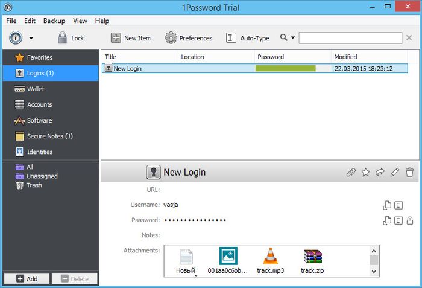
Task: Open the View menu
Action: pyautogui.click(x=80, y=21)
